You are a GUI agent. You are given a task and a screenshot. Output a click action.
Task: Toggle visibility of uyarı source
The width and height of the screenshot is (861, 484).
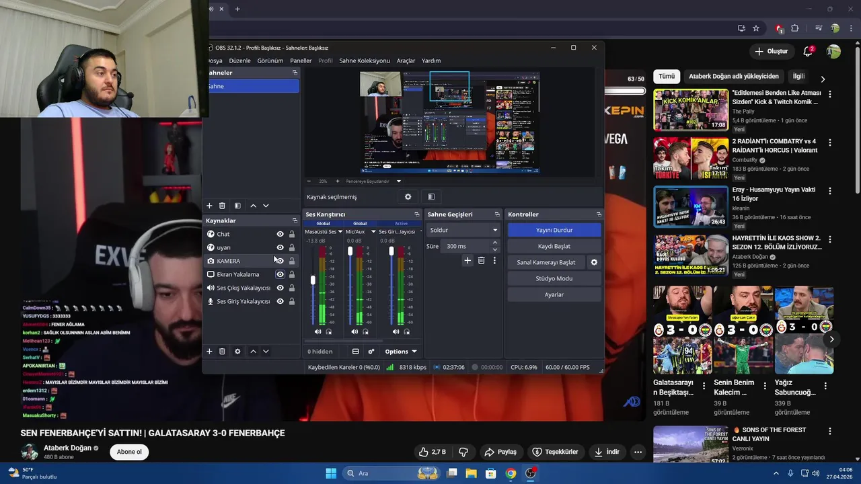280,247
